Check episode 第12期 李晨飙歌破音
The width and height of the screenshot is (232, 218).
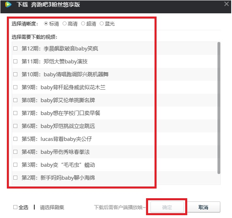click(x=15, y=48)
